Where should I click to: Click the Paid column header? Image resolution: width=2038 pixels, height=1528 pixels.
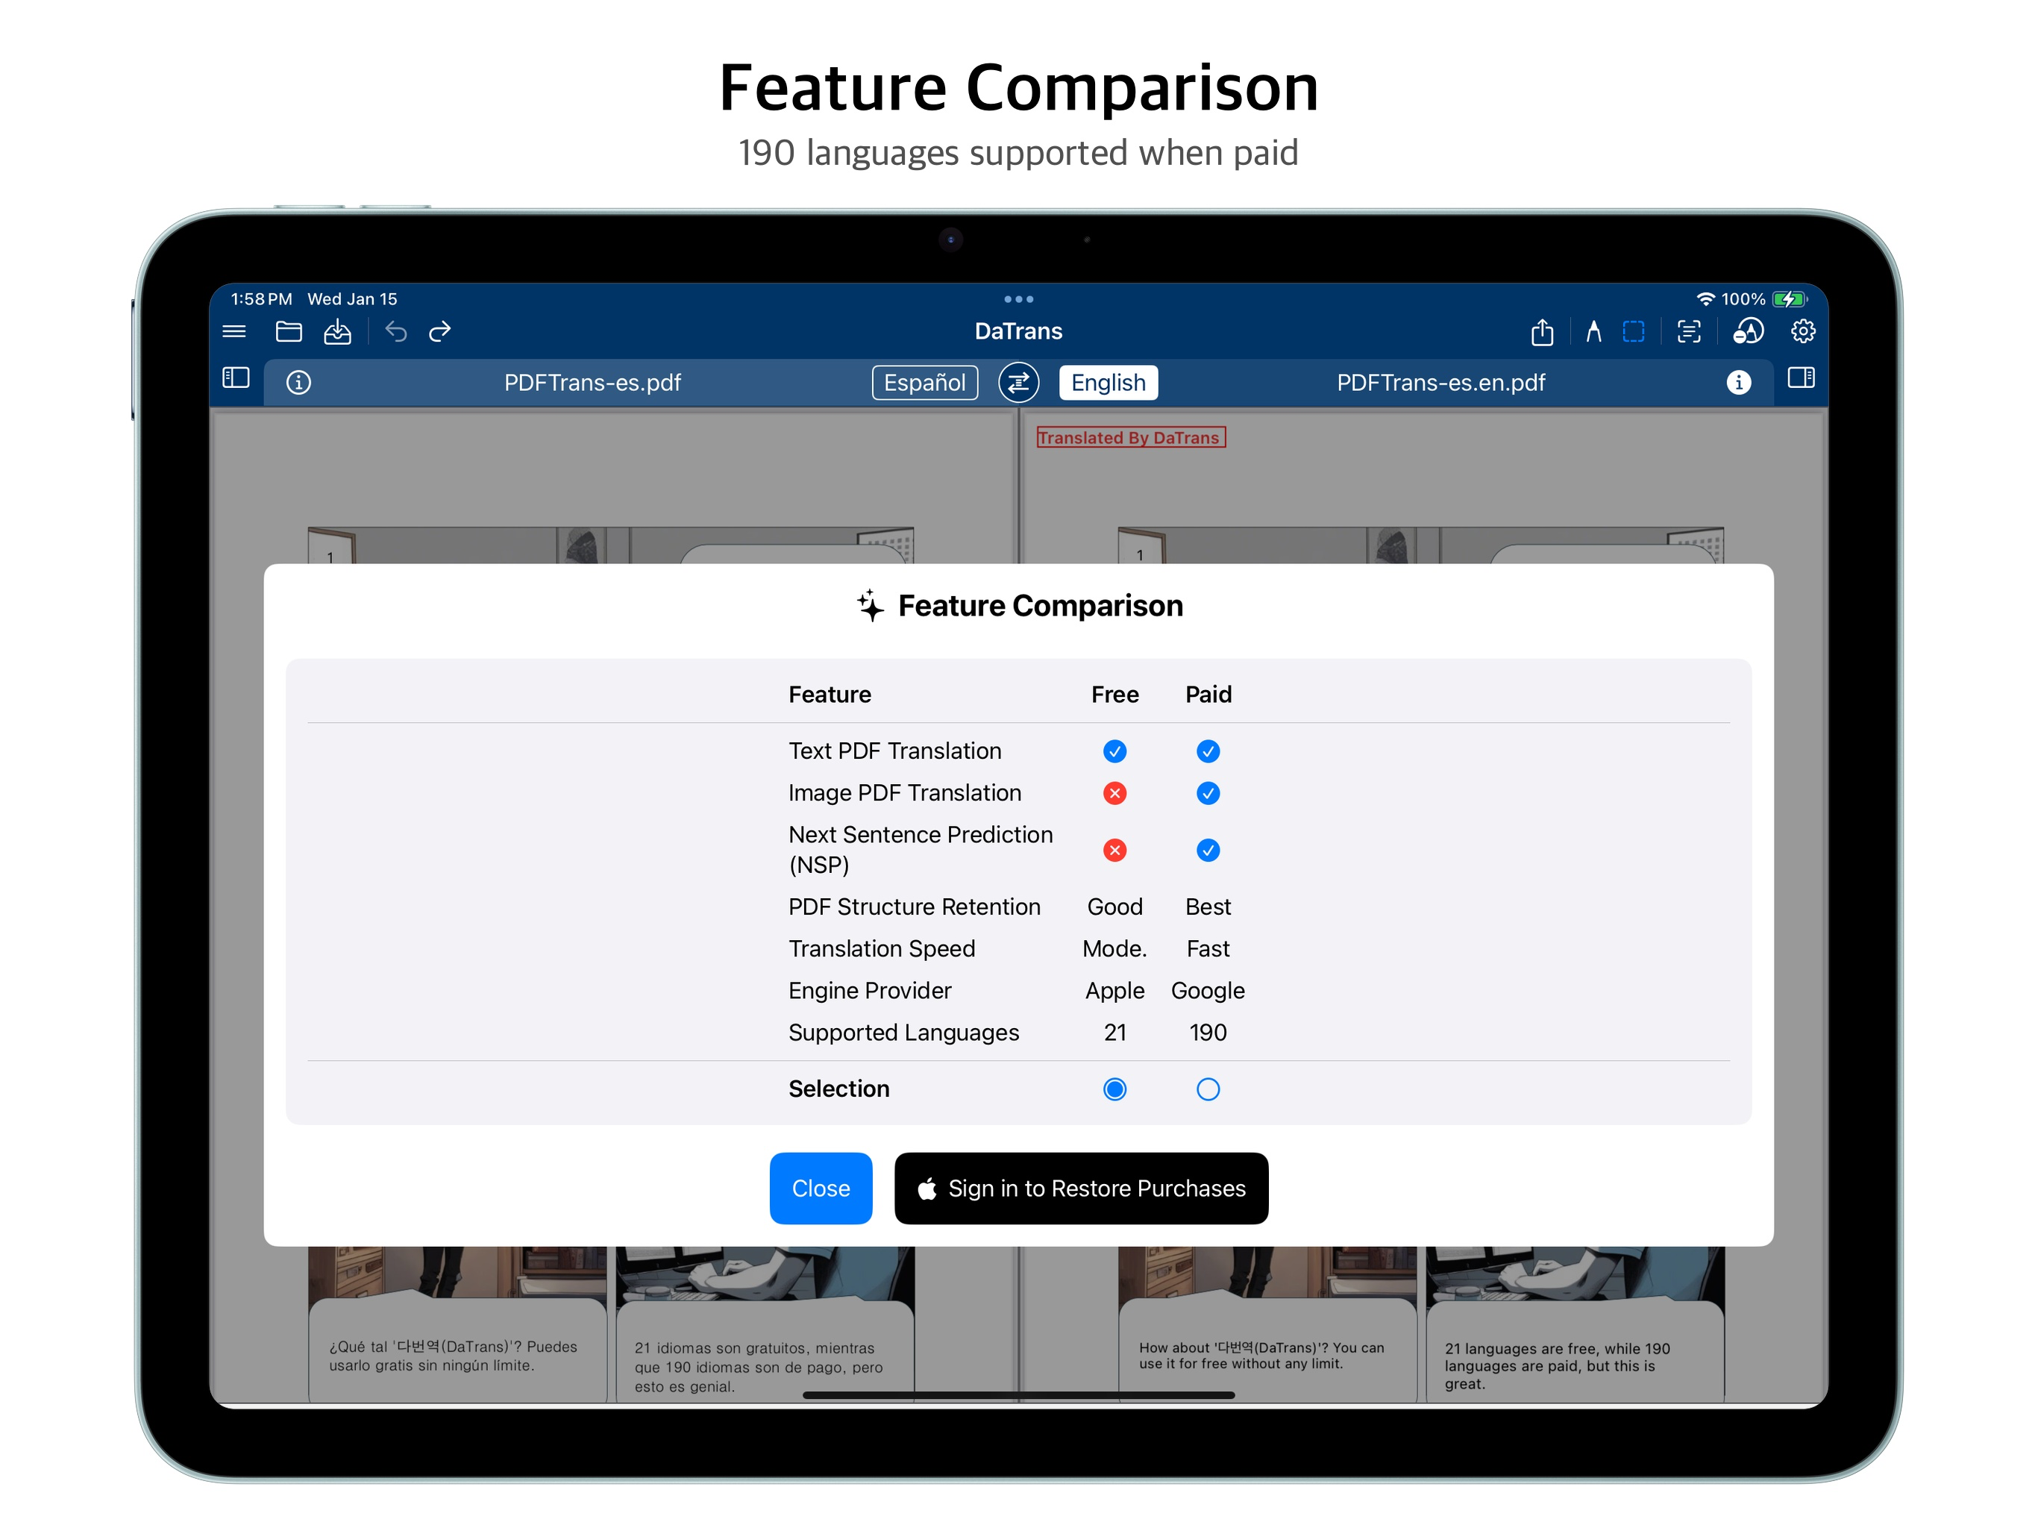tap(1207, 694)
